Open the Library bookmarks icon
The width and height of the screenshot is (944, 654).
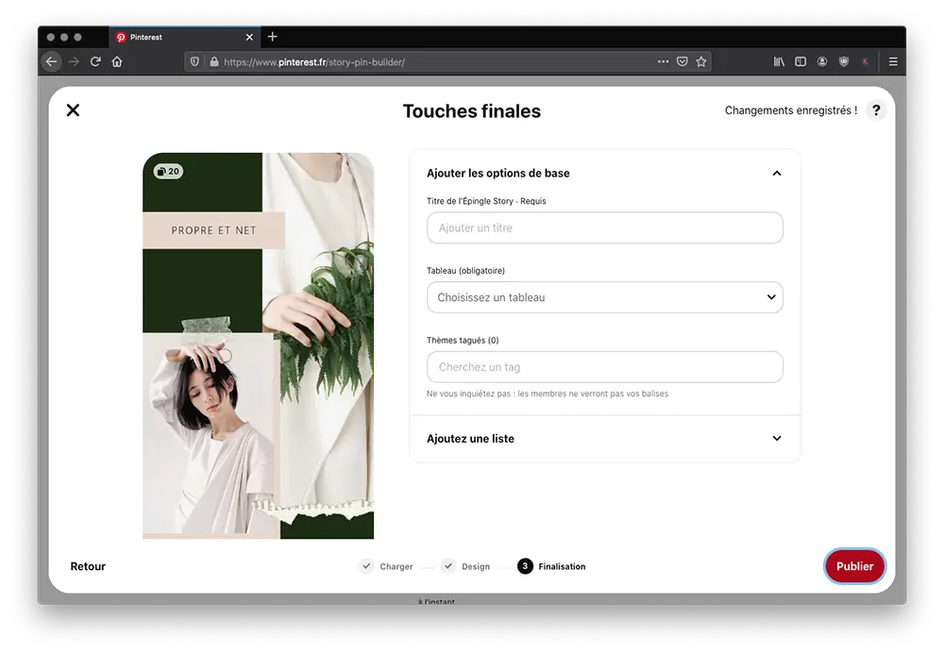pos(779,61)
